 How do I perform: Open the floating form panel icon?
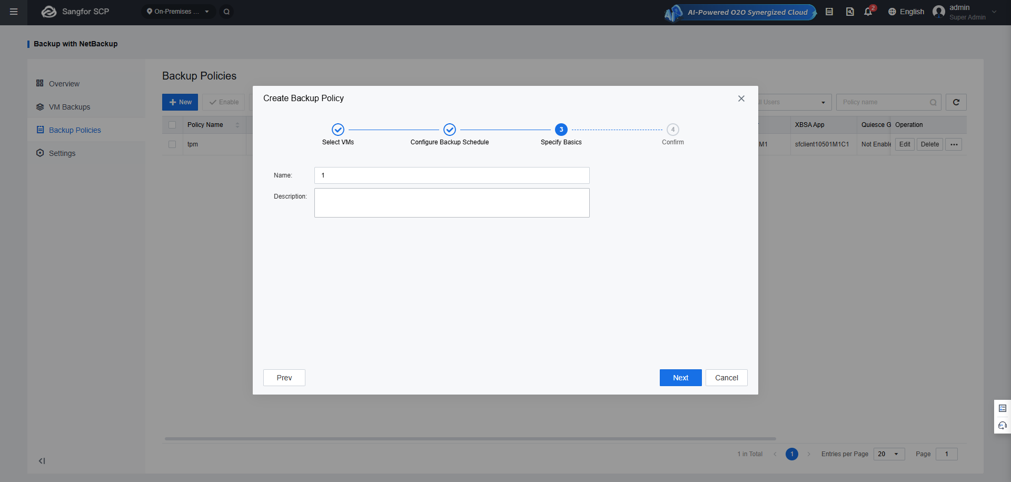pyautogui.click(x=1003, y=408)
